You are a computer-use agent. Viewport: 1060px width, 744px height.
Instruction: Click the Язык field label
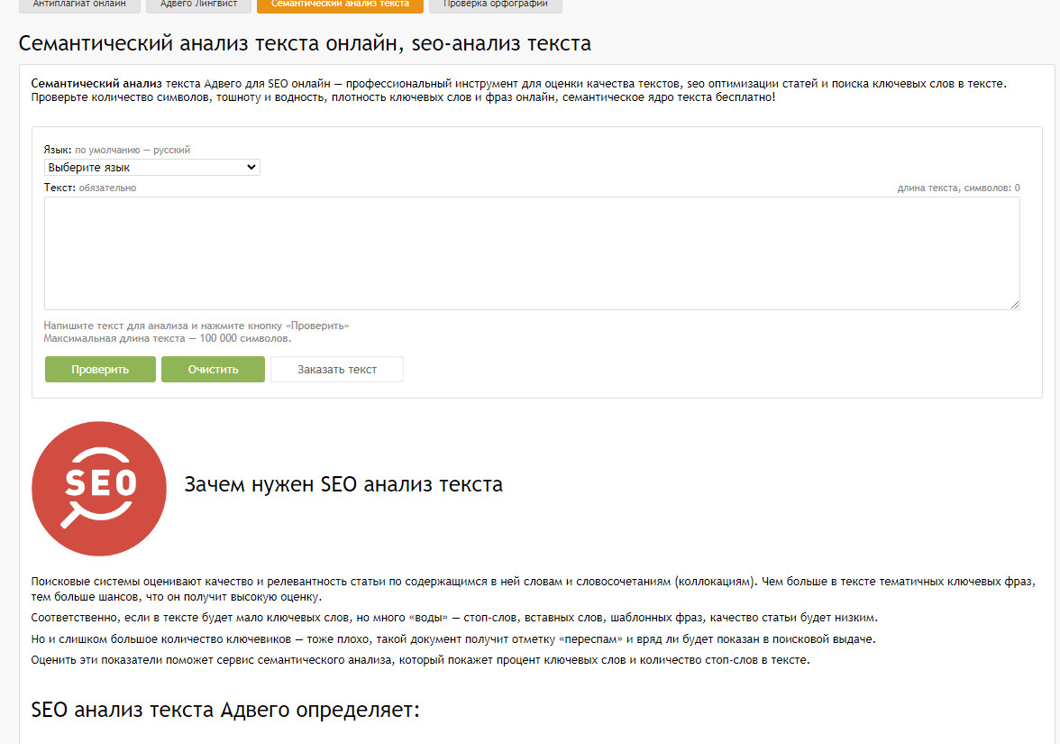57,151
